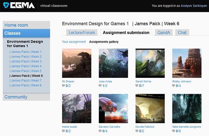Click comment count 0/4 under Robby Johnson
209x136 pixels.
(178, 86)
